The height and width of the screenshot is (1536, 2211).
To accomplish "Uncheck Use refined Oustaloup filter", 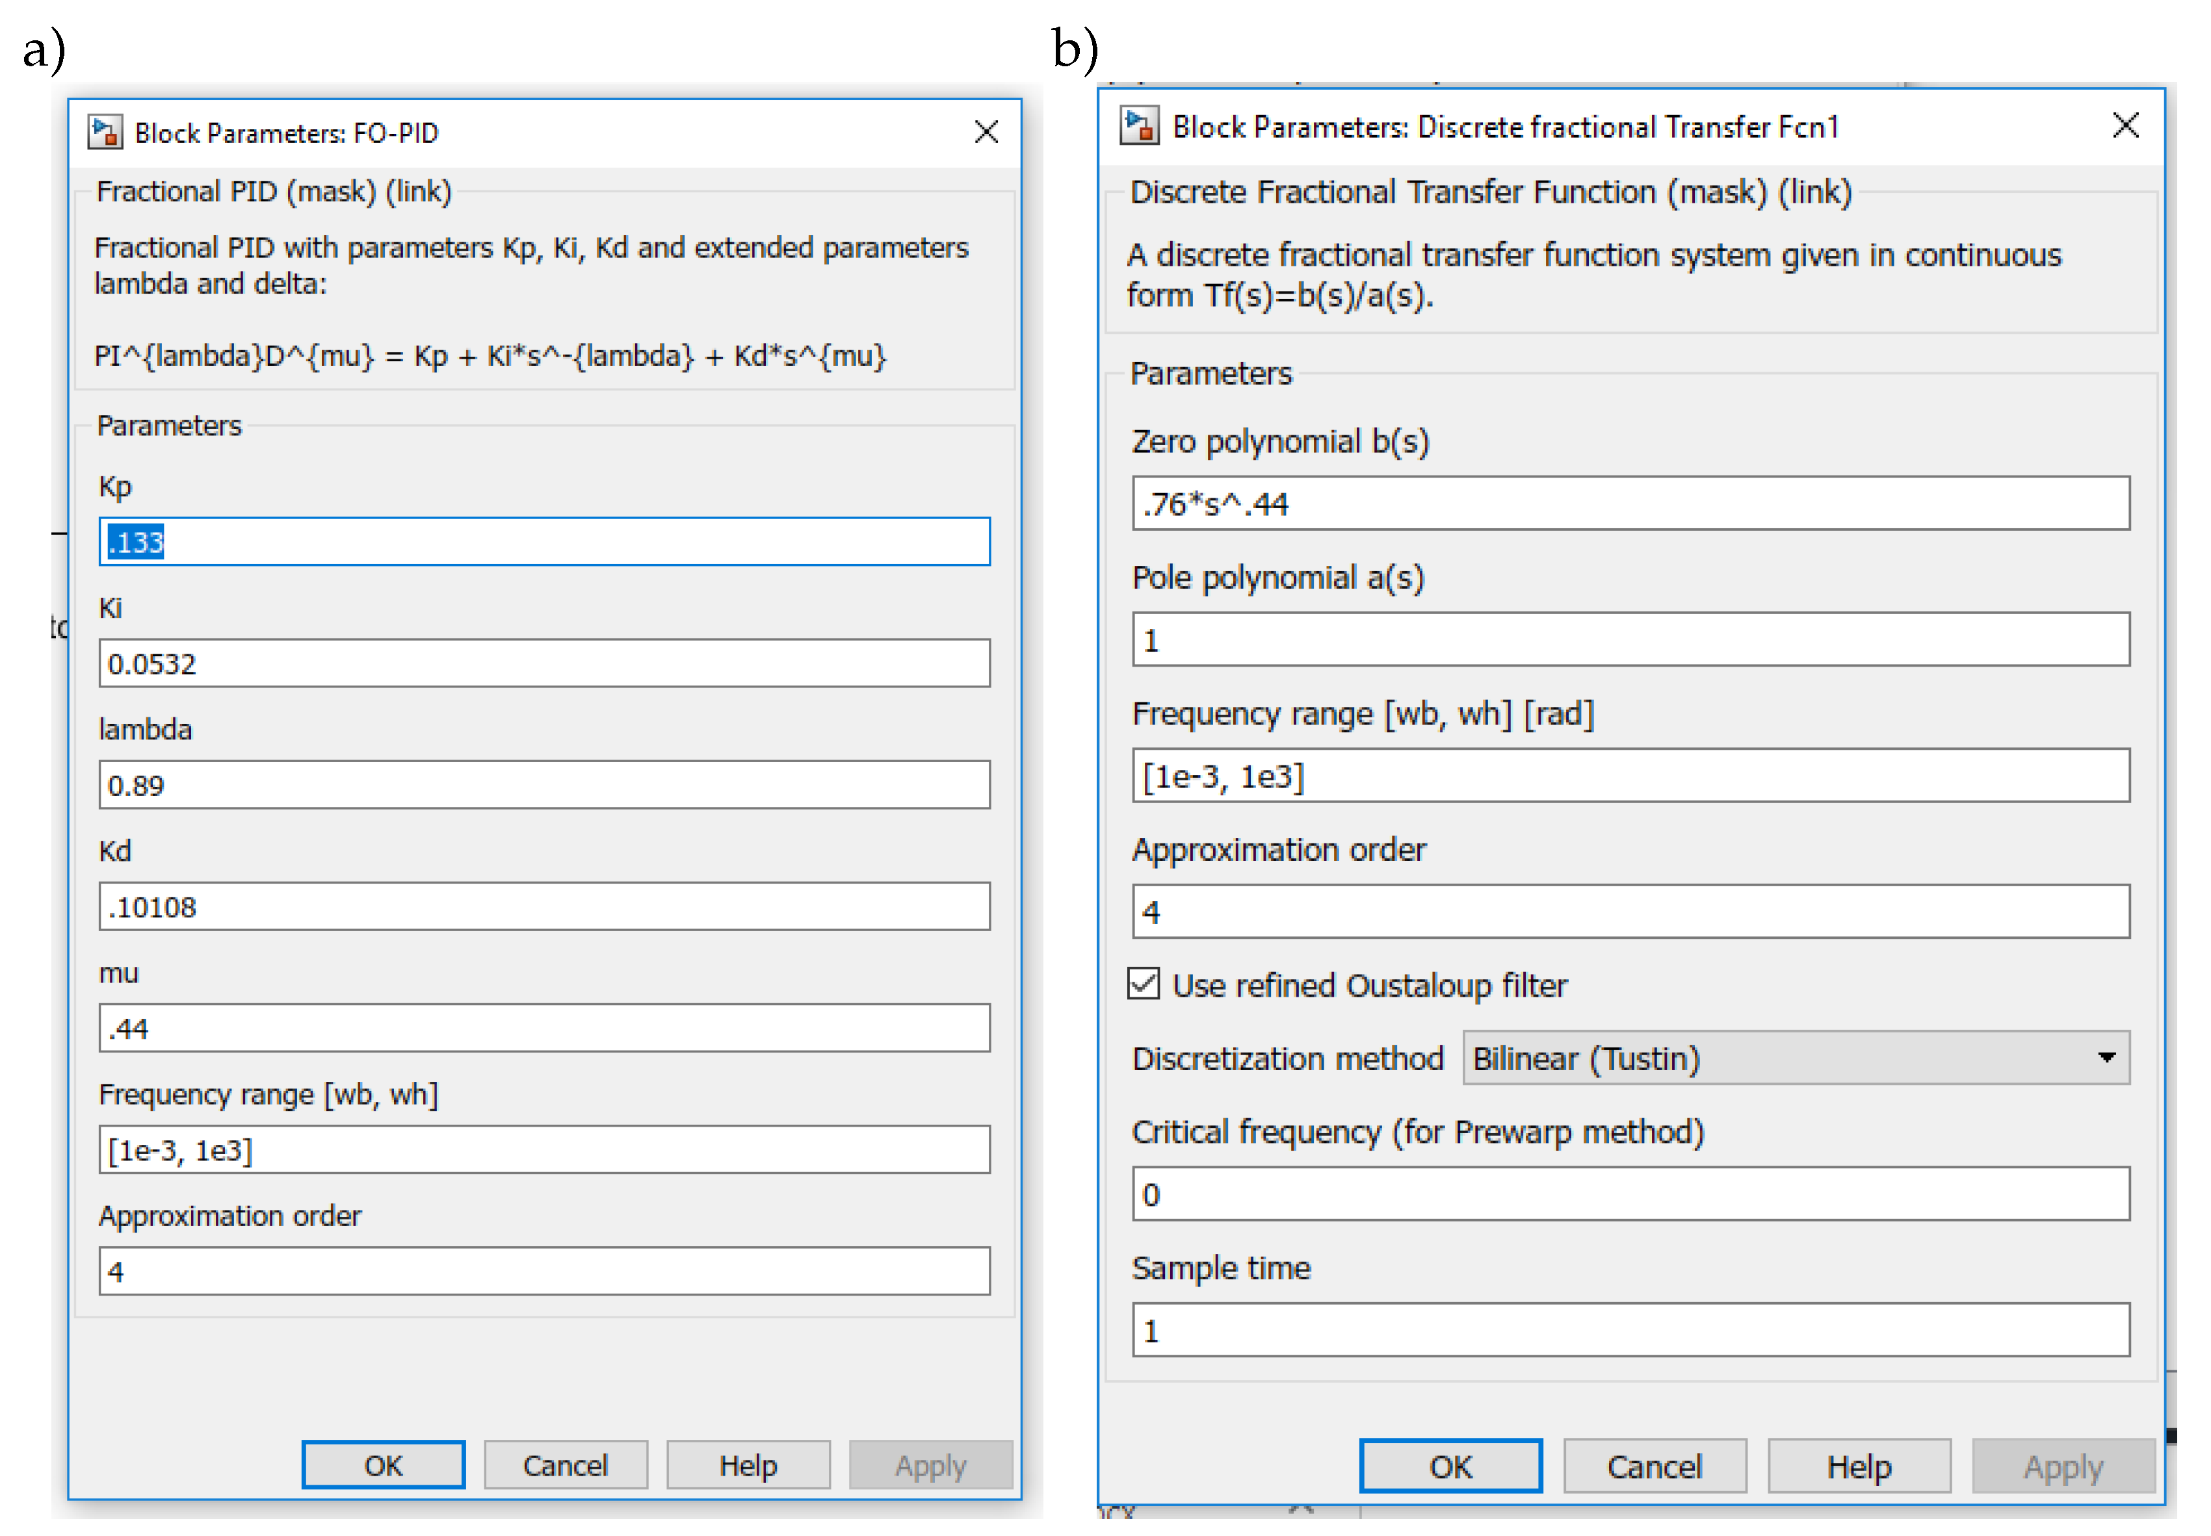I will point(1143,984).
